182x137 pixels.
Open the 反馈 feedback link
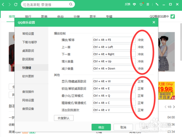pyautogui.click(x=127, y=4)
